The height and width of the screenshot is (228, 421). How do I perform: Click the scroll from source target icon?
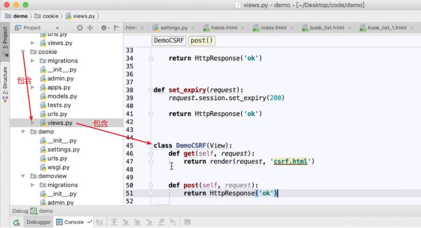tap(79, 28)
